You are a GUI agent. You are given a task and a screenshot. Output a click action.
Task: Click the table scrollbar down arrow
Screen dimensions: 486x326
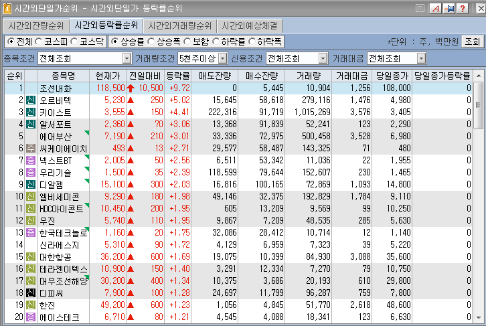coord(479,317)
